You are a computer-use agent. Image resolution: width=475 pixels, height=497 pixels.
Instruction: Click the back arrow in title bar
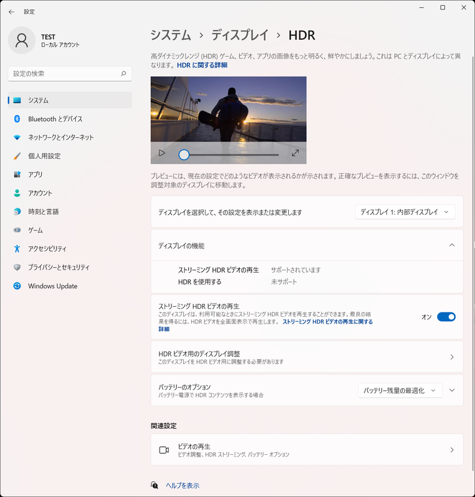click(x=11, y=12)
